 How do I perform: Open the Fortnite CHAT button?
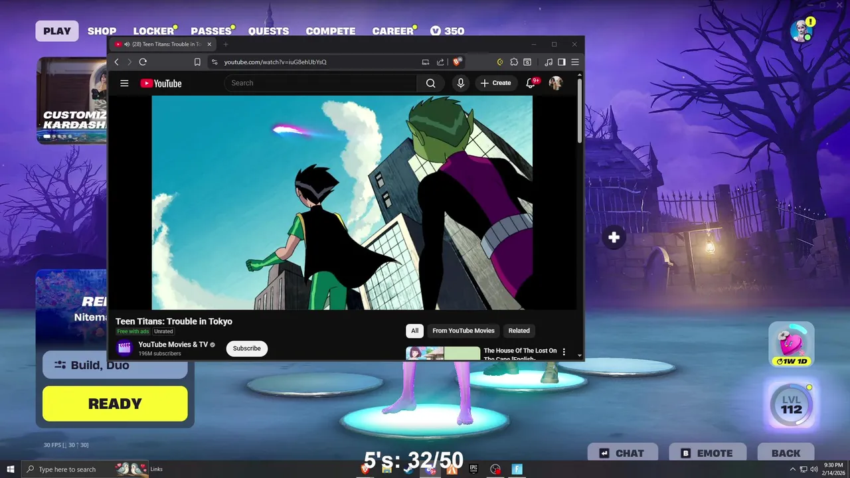click(x=622, y=453)
